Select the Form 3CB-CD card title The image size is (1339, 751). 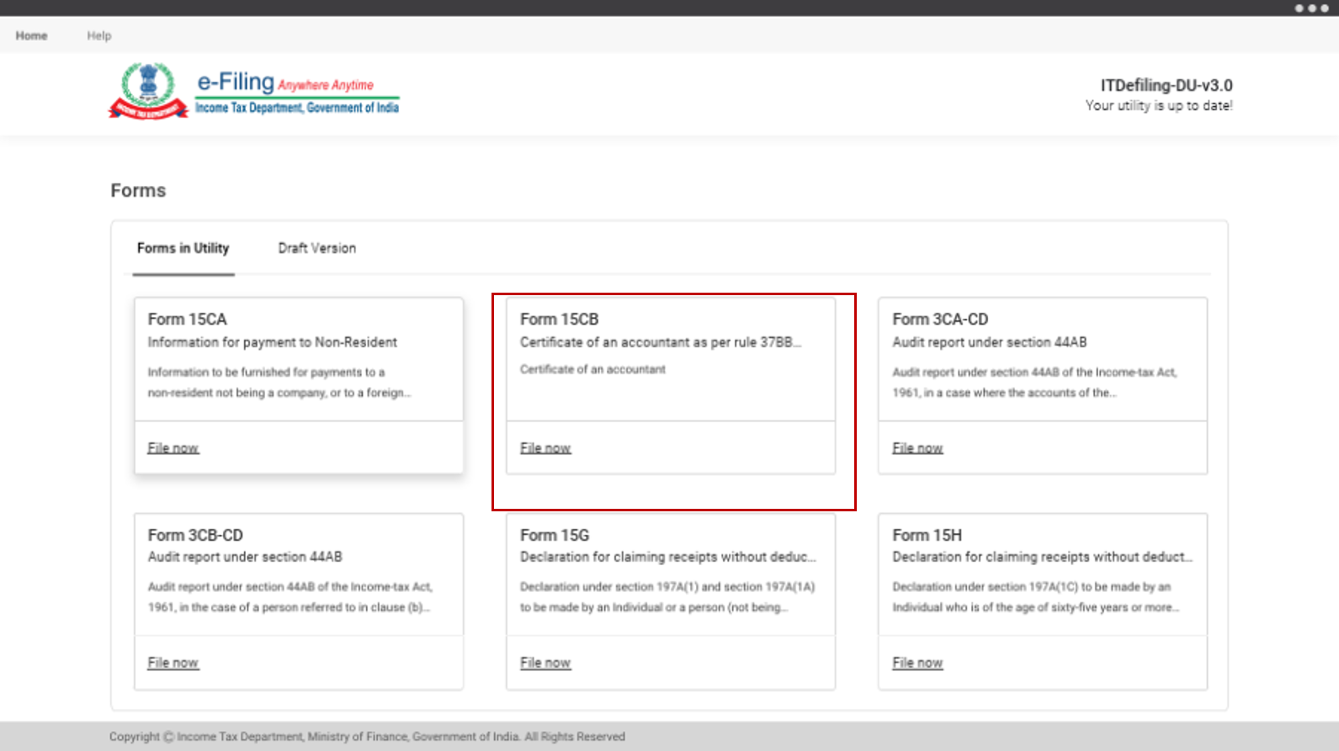pyautogui.click(x=195, y=535)
